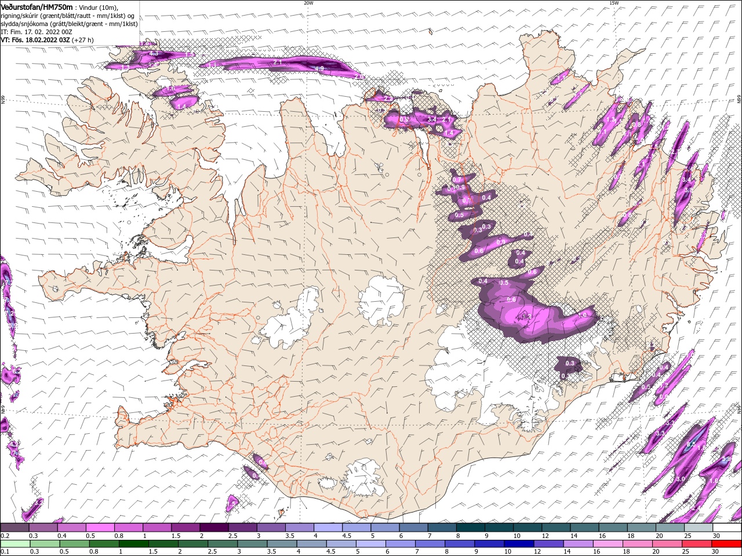Image resolution: width=742 pixels, height=556 pixels.
Task: Click the 8.5 precipitation value on map
Action: pyautogui.click(x=691, y=444)
